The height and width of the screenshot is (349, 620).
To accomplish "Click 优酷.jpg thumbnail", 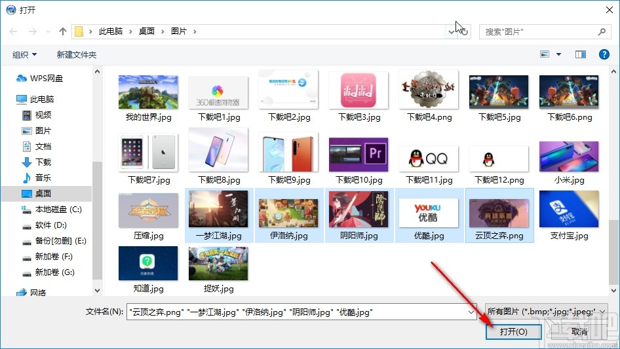I will point(429,213).
